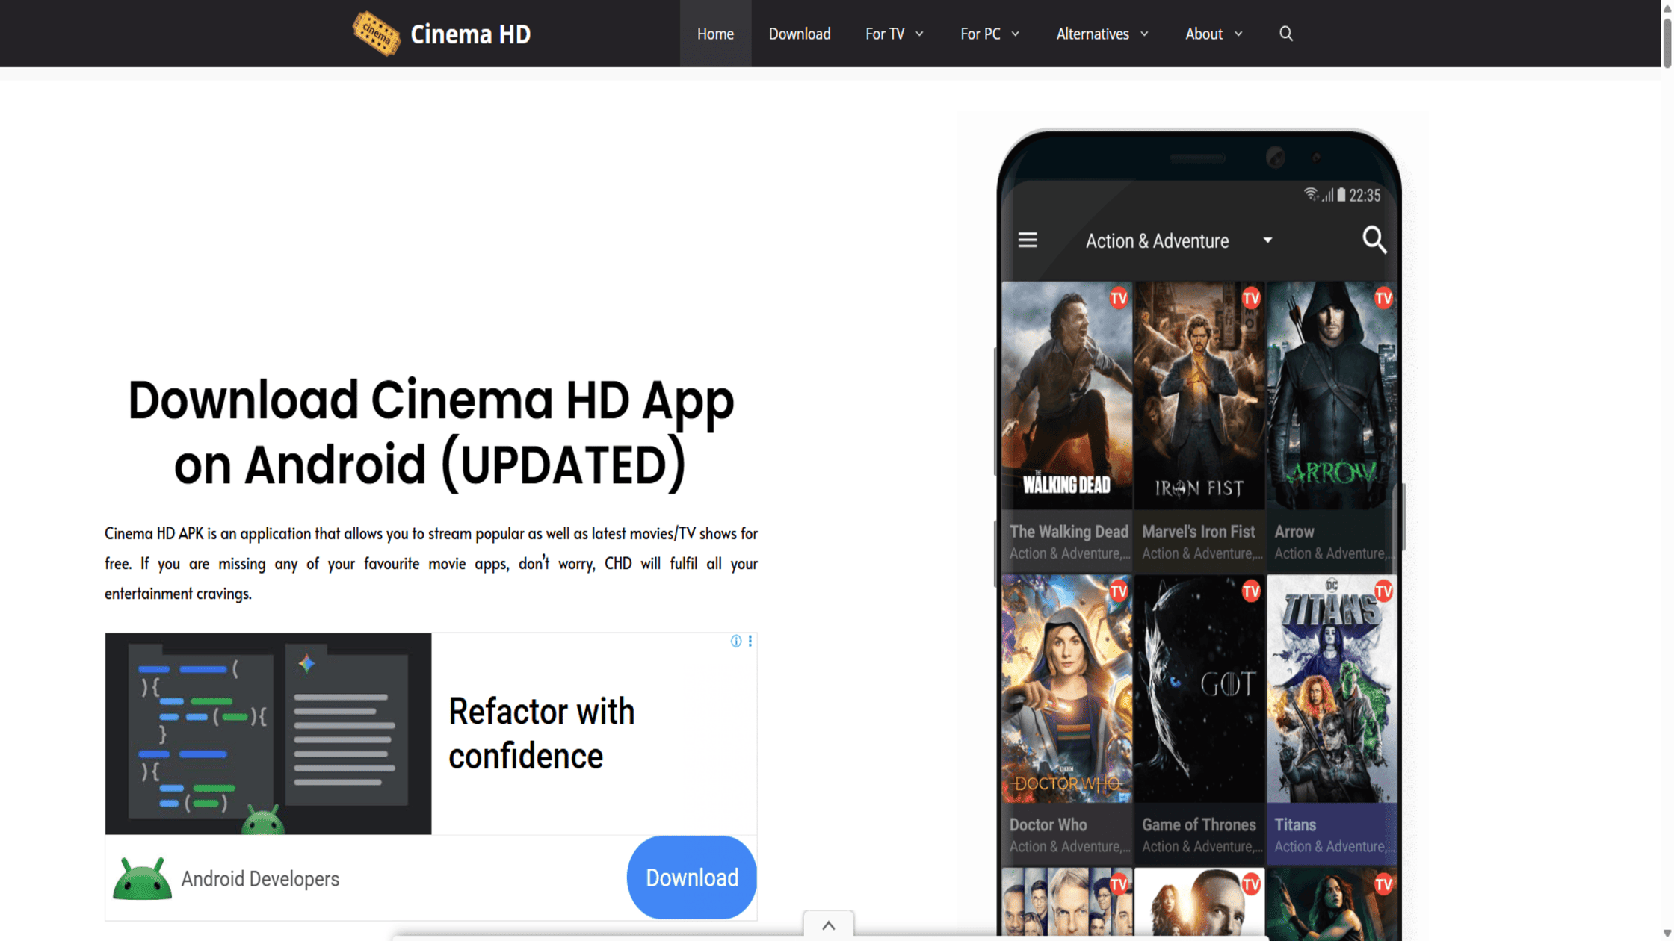
Task: Click the TV badge on the Titans poster
Action: [x=1382, y=591]
